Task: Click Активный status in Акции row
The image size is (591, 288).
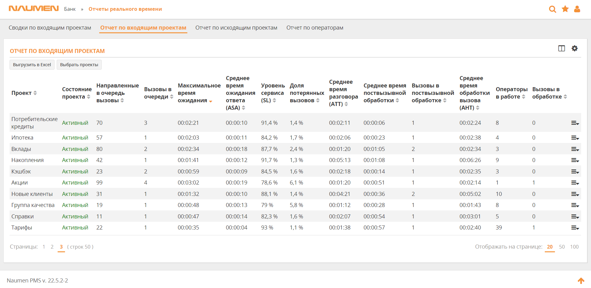Action: click(x=75, y=183)
